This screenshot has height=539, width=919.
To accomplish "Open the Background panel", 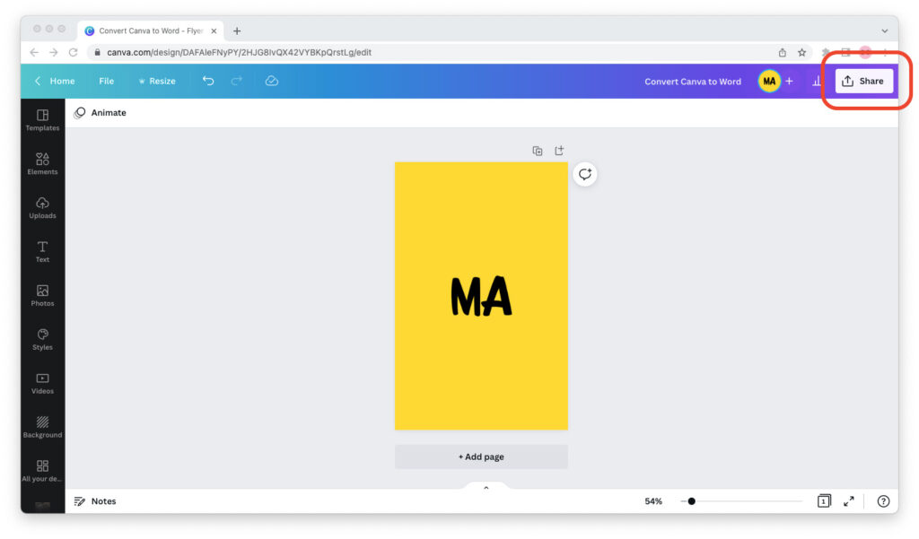I will coord(42,428).
